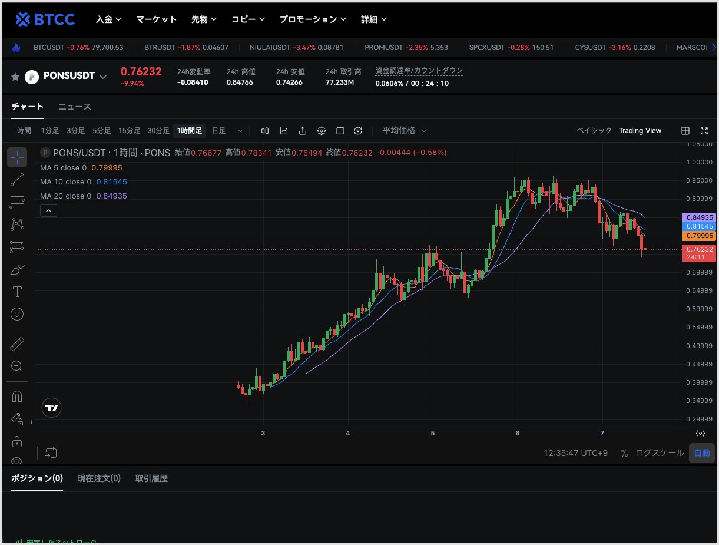Select the XABCD pattern tool

coord(17,224)
